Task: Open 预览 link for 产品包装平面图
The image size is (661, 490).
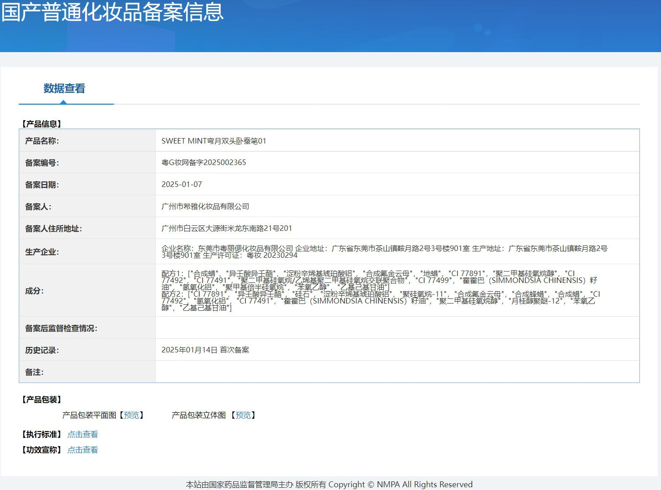Action: pyautogui.click(x=132, y=415)
